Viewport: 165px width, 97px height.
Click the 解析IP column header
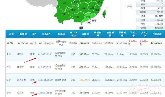click(x=46, y=34)
